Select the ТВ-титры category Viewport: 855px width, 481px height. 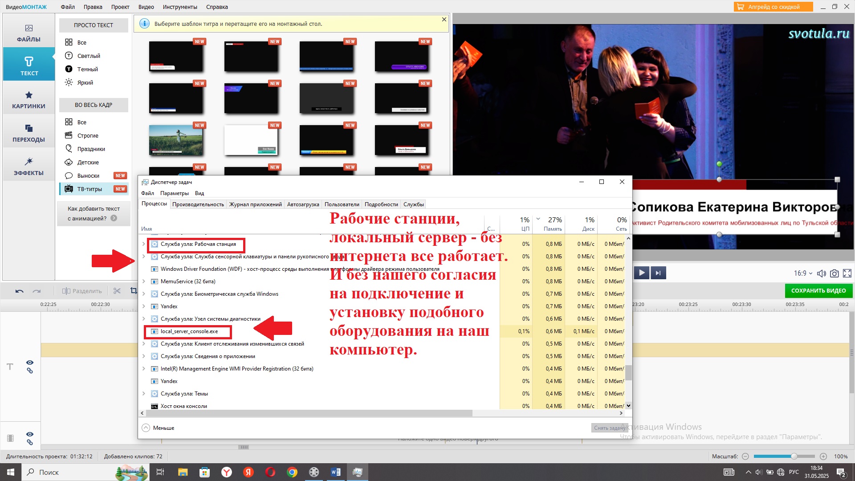point(90,189)
